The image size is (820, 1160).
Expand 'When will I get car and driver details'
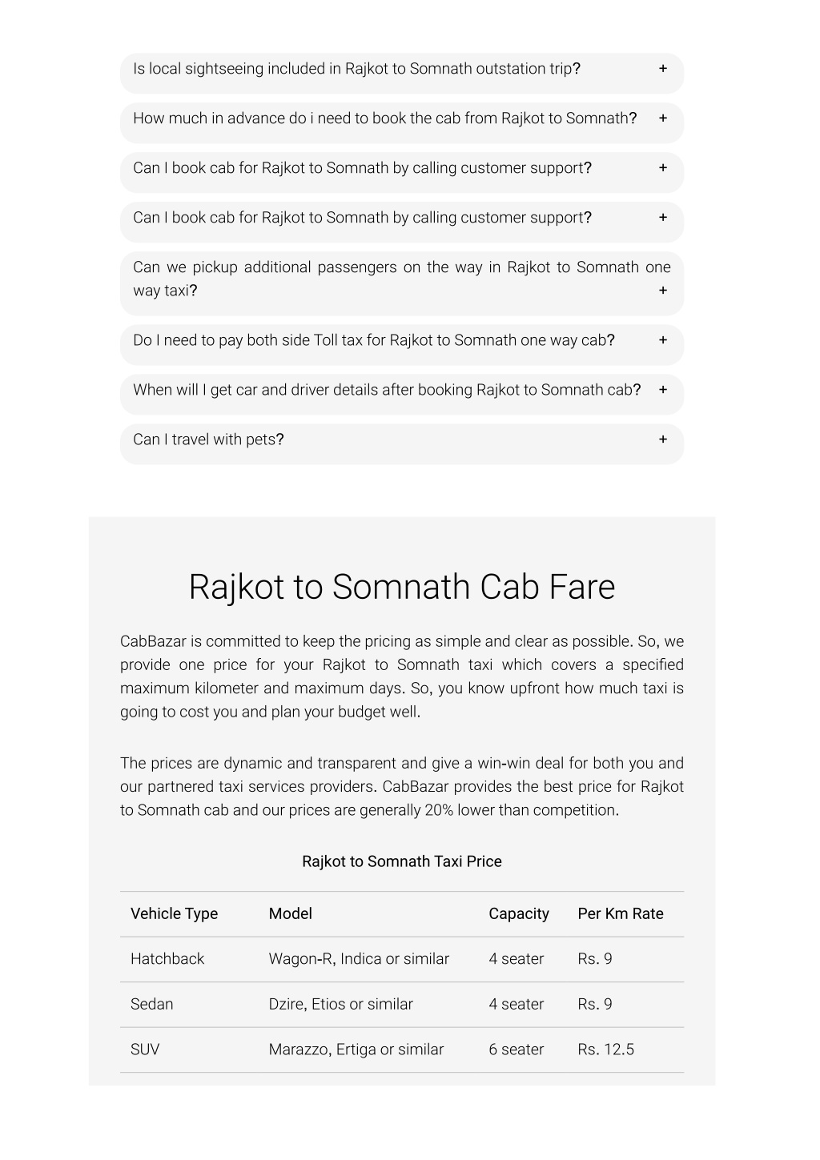point(387,390)
